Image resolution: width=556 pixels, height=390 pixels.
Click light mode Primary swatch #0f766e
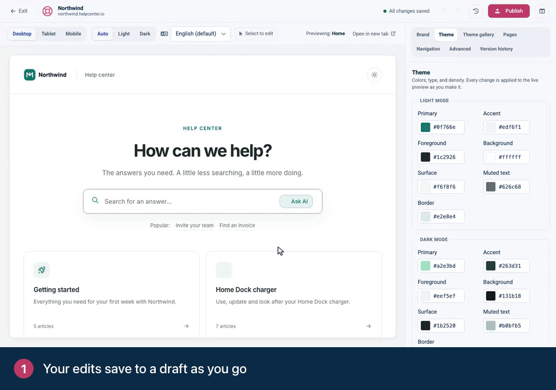(x=426, y=127)
